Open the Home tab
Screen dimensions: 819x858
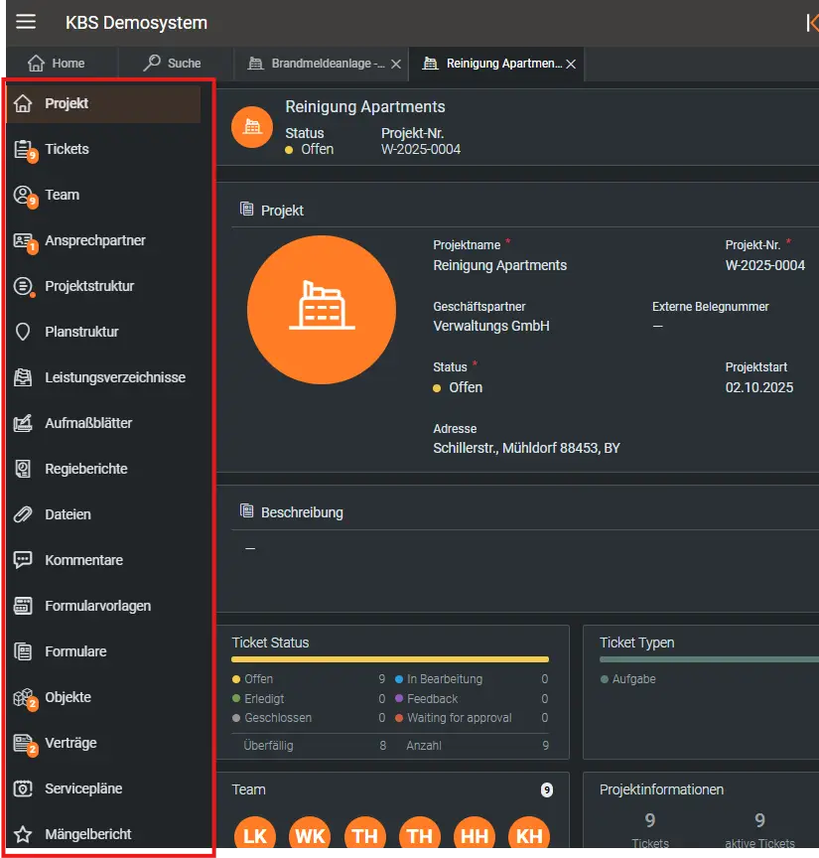point(57,64)
